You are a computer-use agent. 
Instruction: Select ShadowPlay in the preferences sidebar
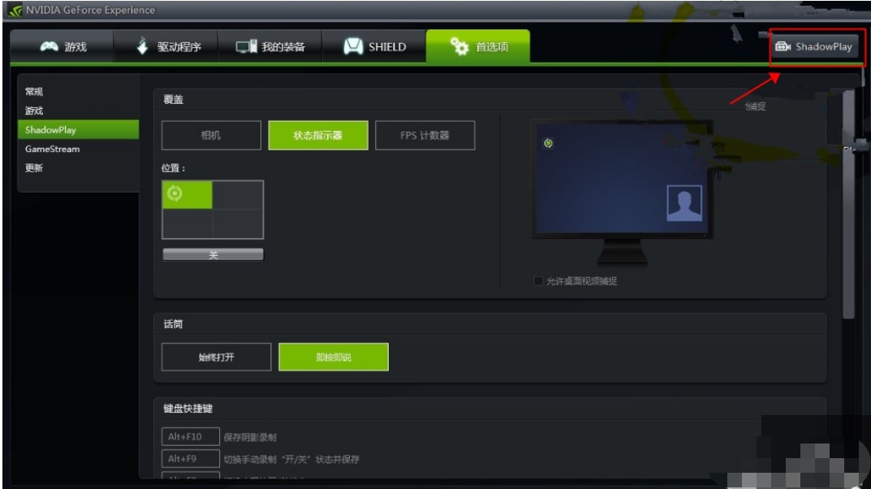pos(78,129)
